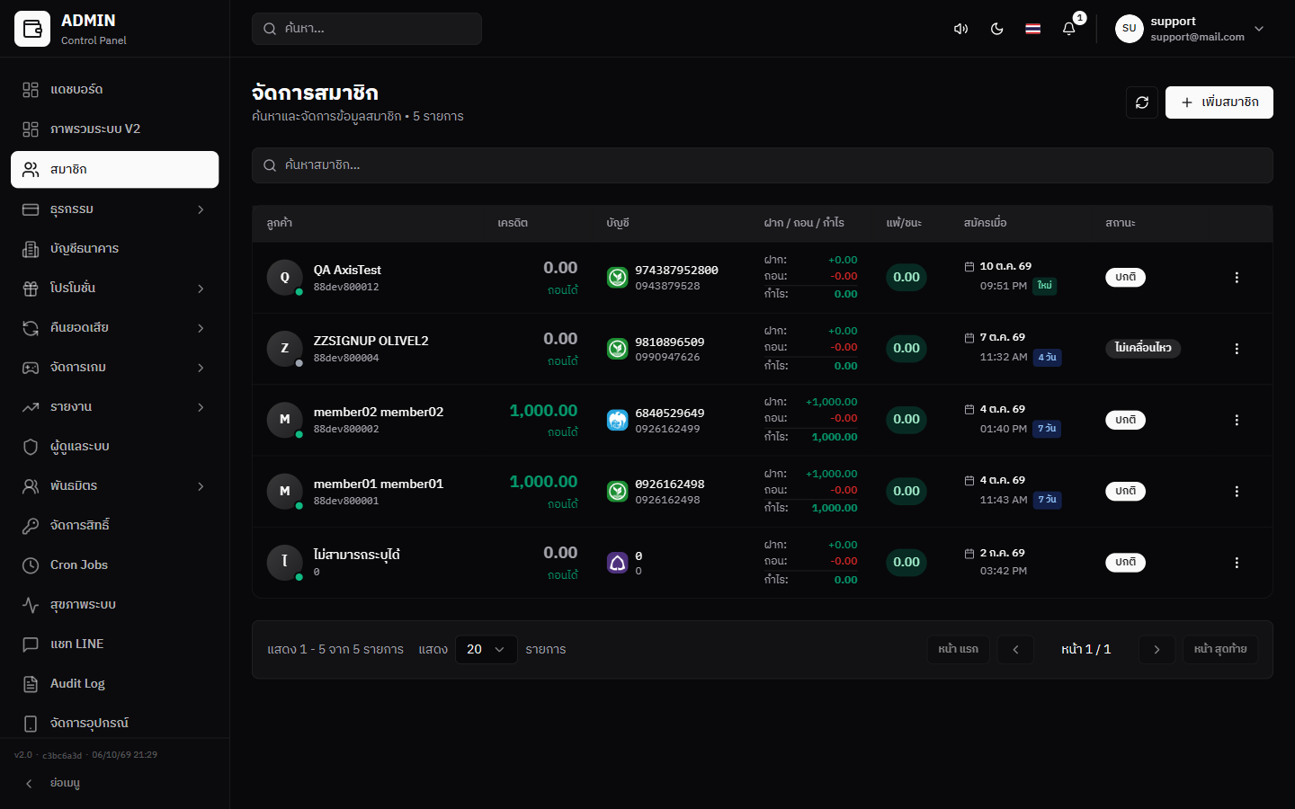
Task: Focus the top global ค้นหา search box
Action: 367,29
